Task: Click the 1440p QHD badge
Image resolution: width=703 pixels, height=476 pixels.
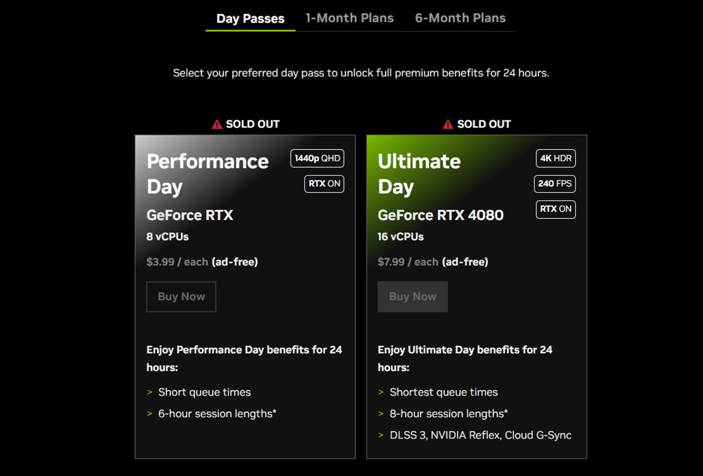Action: point(317,158)
